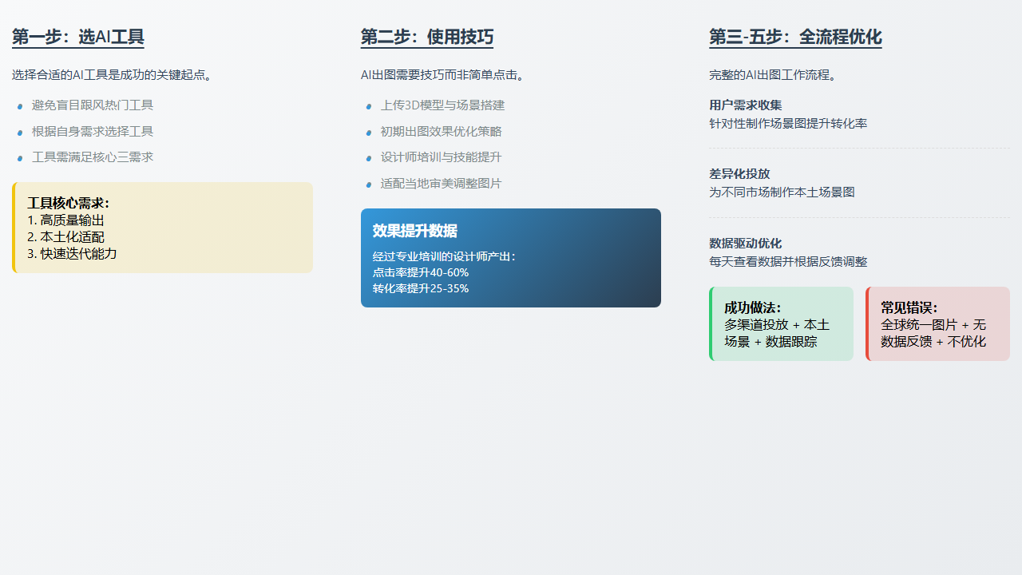1022x575 pixels.
Task: Click the line 经过专业培训的设计师产出：
Action: 445,256
